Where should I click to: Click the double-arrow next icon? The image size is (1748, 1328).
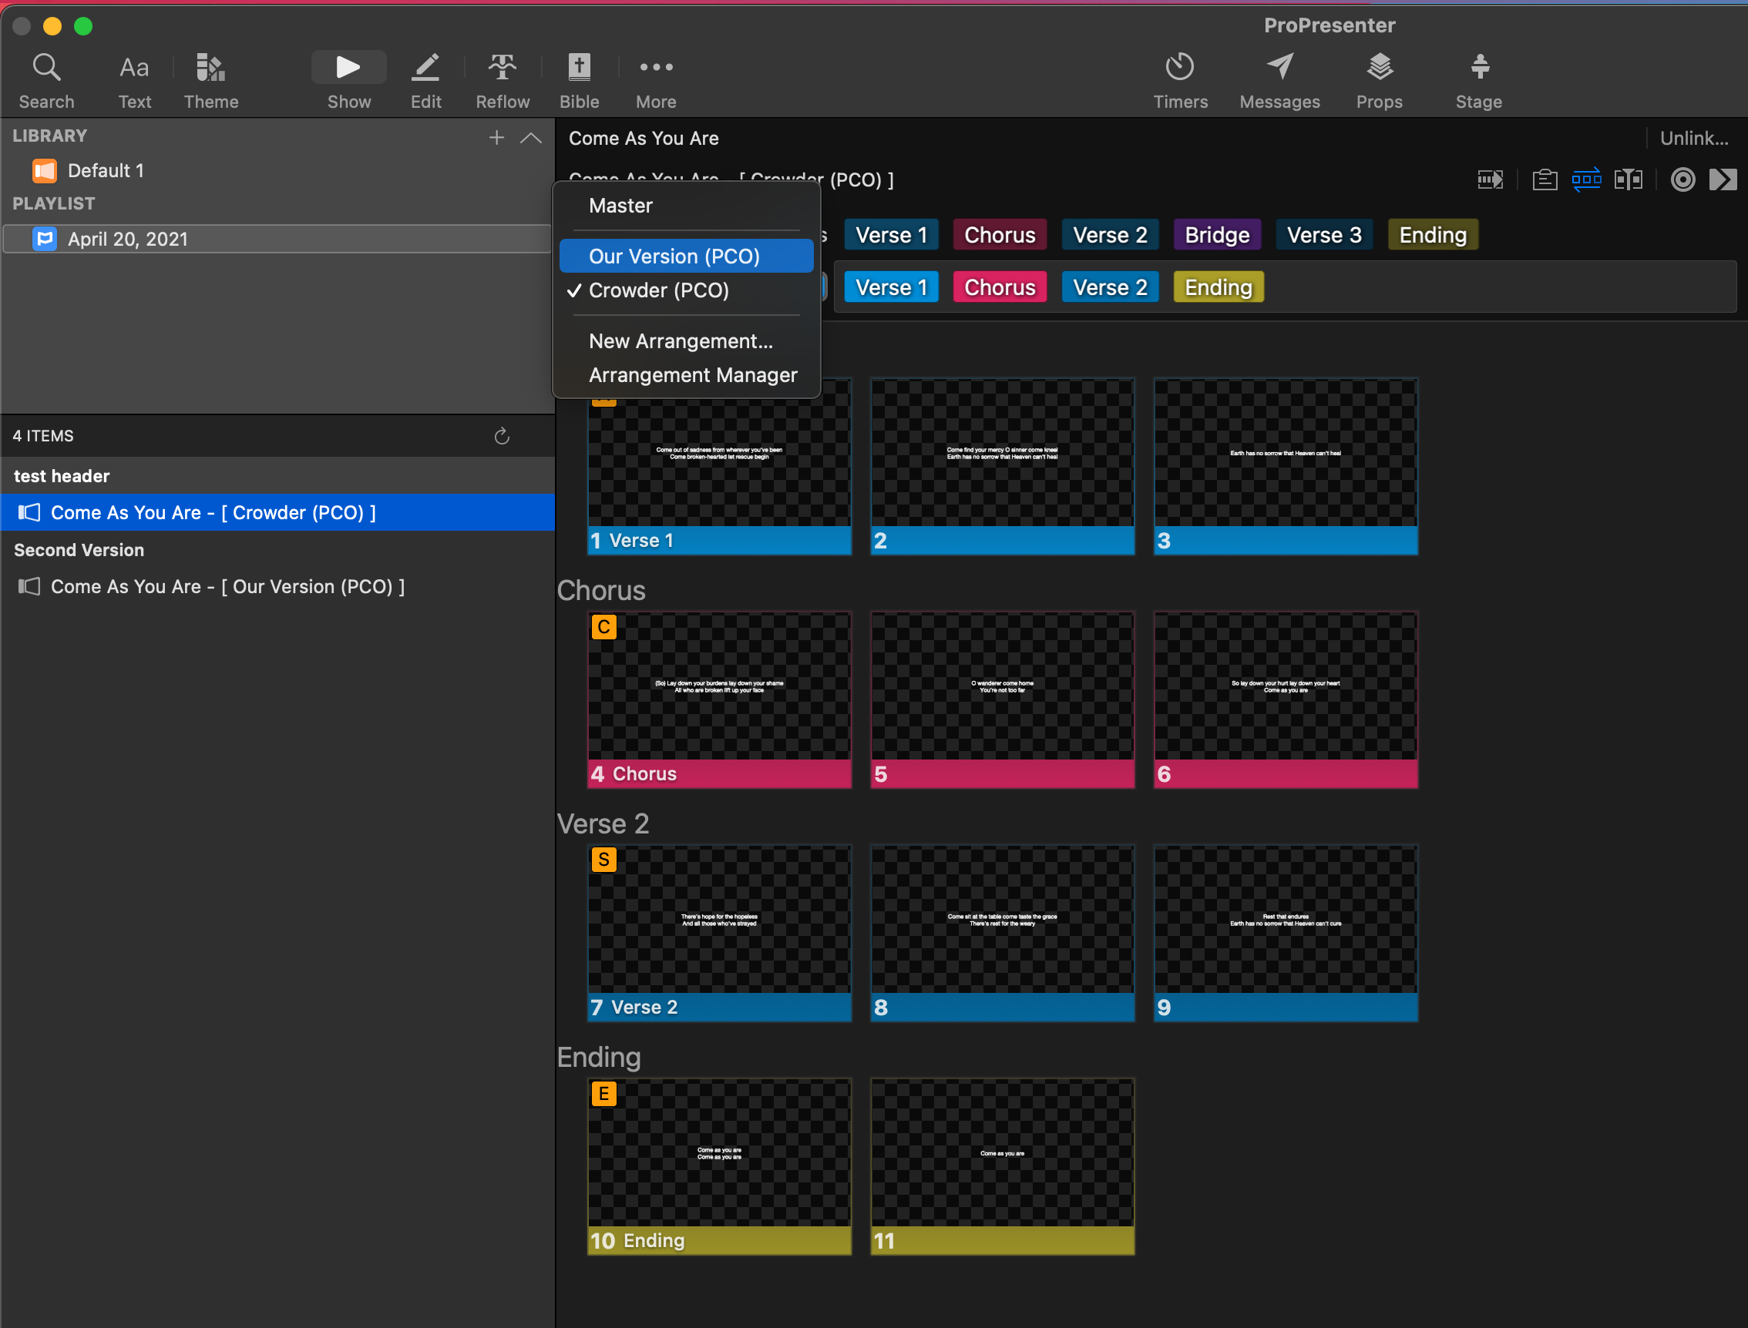pyautogui.click(x=1723, y=180)
